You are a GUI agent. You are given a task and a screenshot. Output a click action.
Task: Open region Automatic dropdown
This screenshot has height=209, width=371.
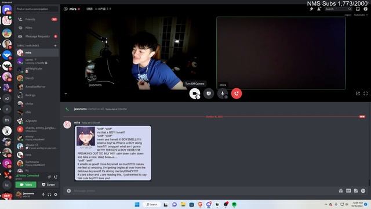point(361,15)
